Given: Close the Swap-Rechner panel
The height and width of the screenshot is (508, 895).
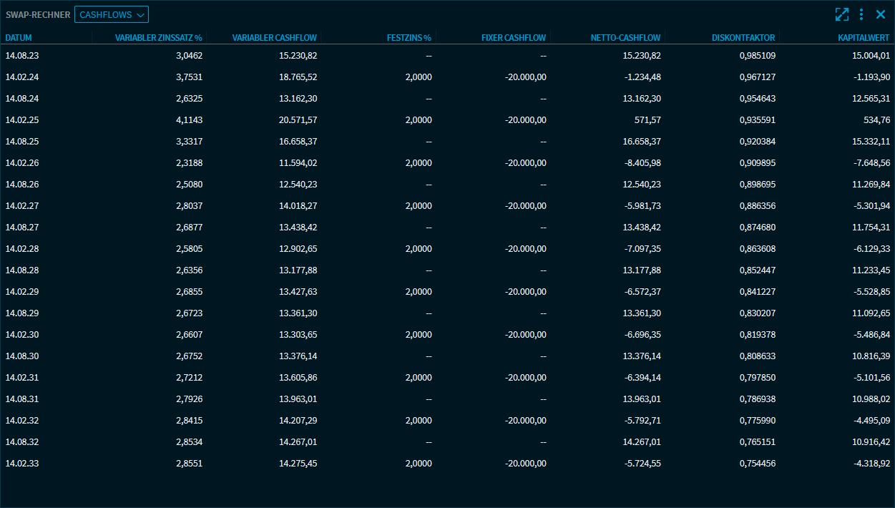Looking at the screenshot, I should [881, 14].
